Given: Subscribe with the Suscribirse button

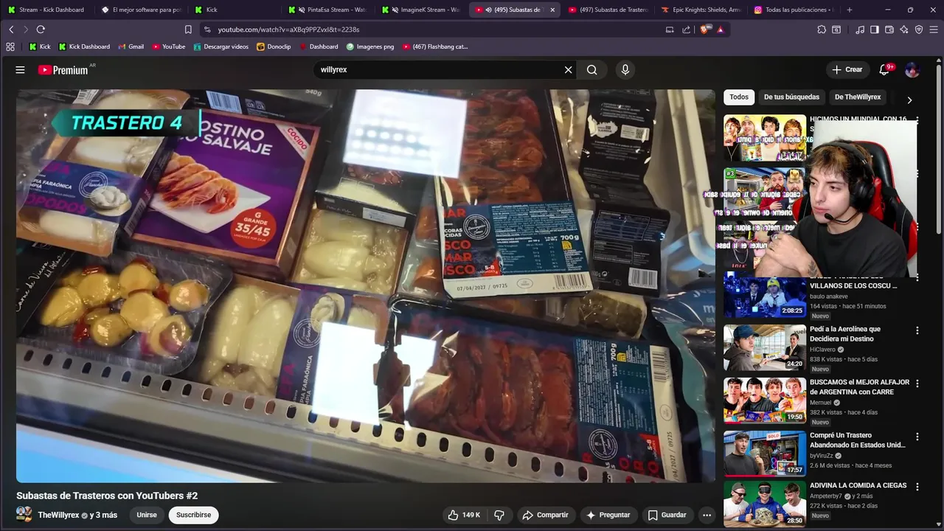Looking at the screenshot, I should coord(193,515).
